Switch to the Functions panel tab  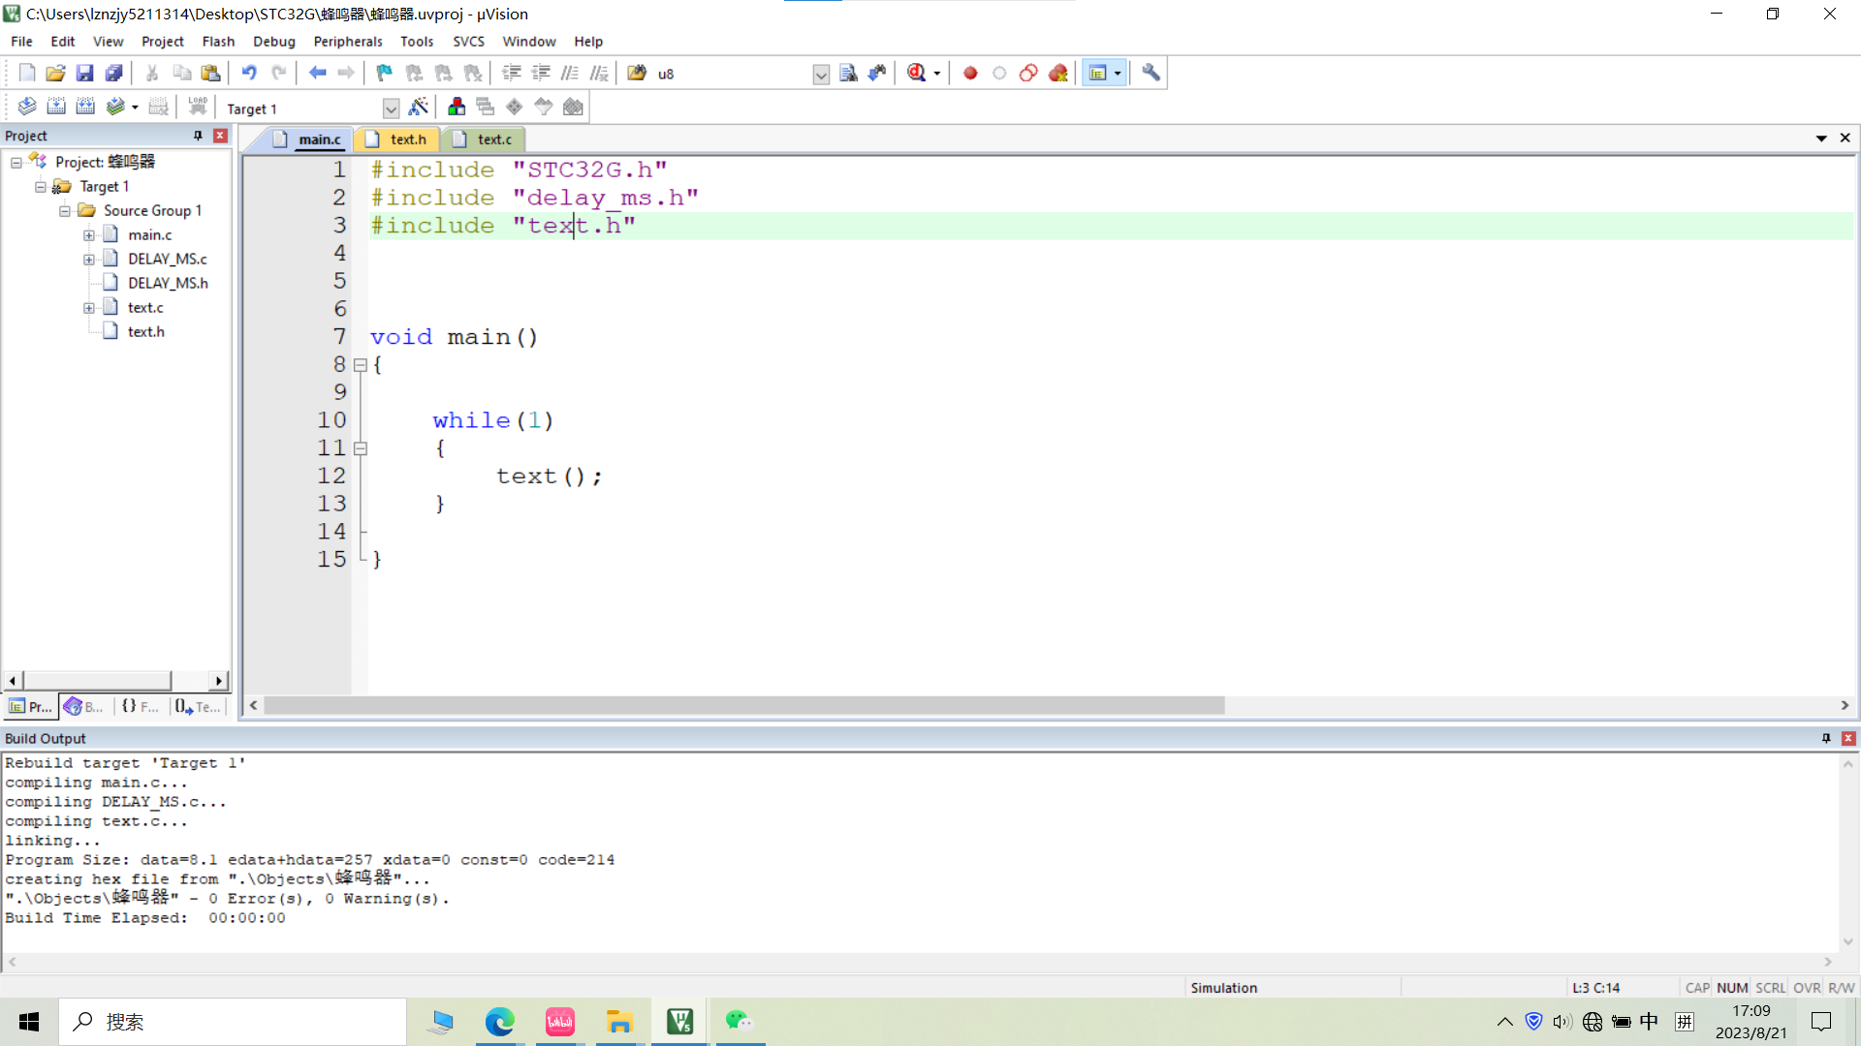(x=140, y=707)
